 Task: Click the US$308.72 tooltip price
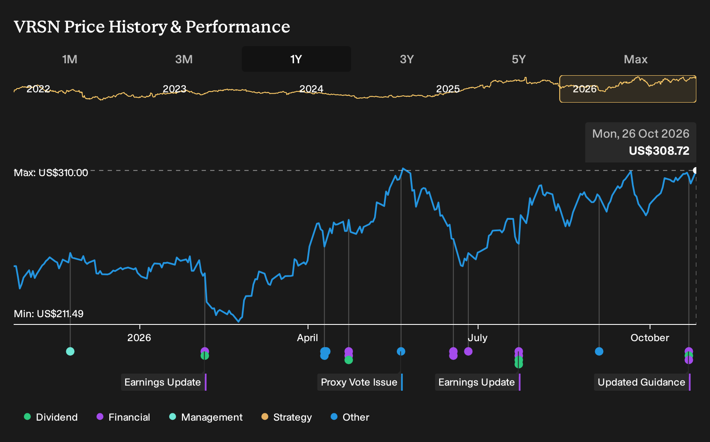[659, 151]
